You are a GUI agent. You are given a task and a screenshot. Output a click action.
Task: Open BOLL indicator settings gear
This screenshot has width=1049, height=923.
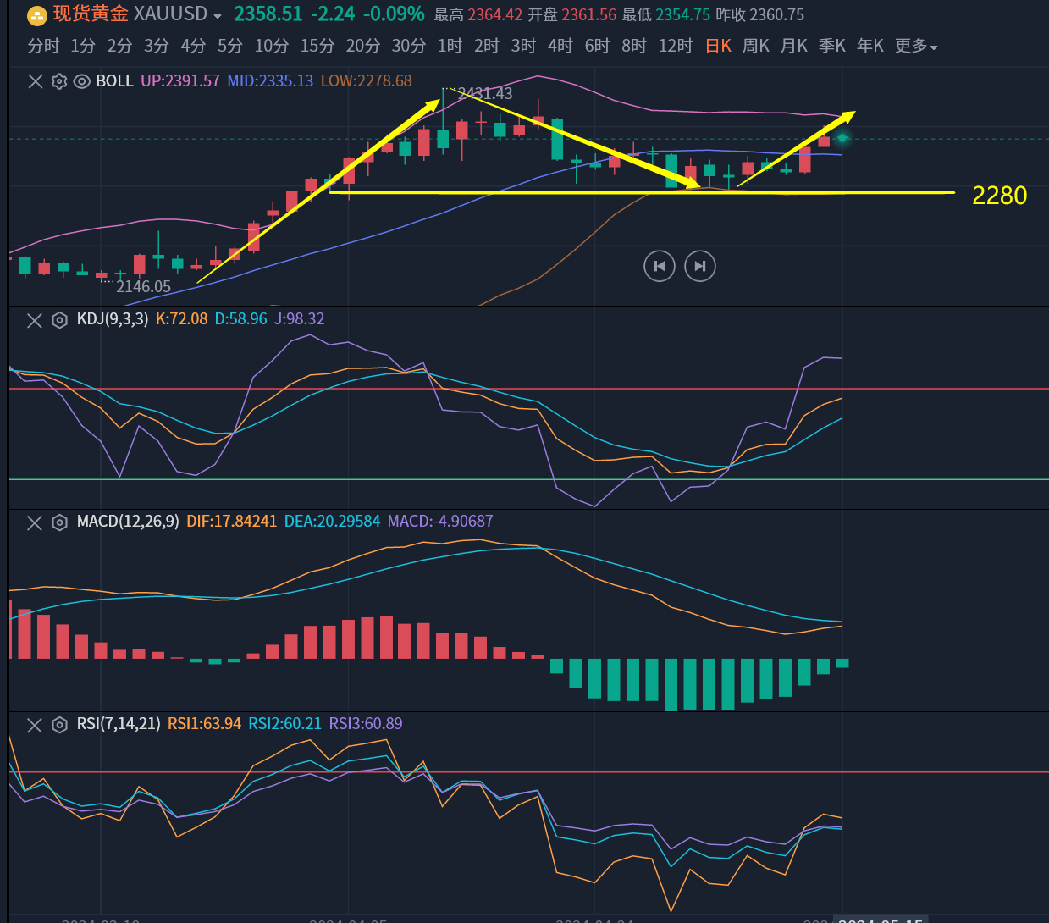59,81
